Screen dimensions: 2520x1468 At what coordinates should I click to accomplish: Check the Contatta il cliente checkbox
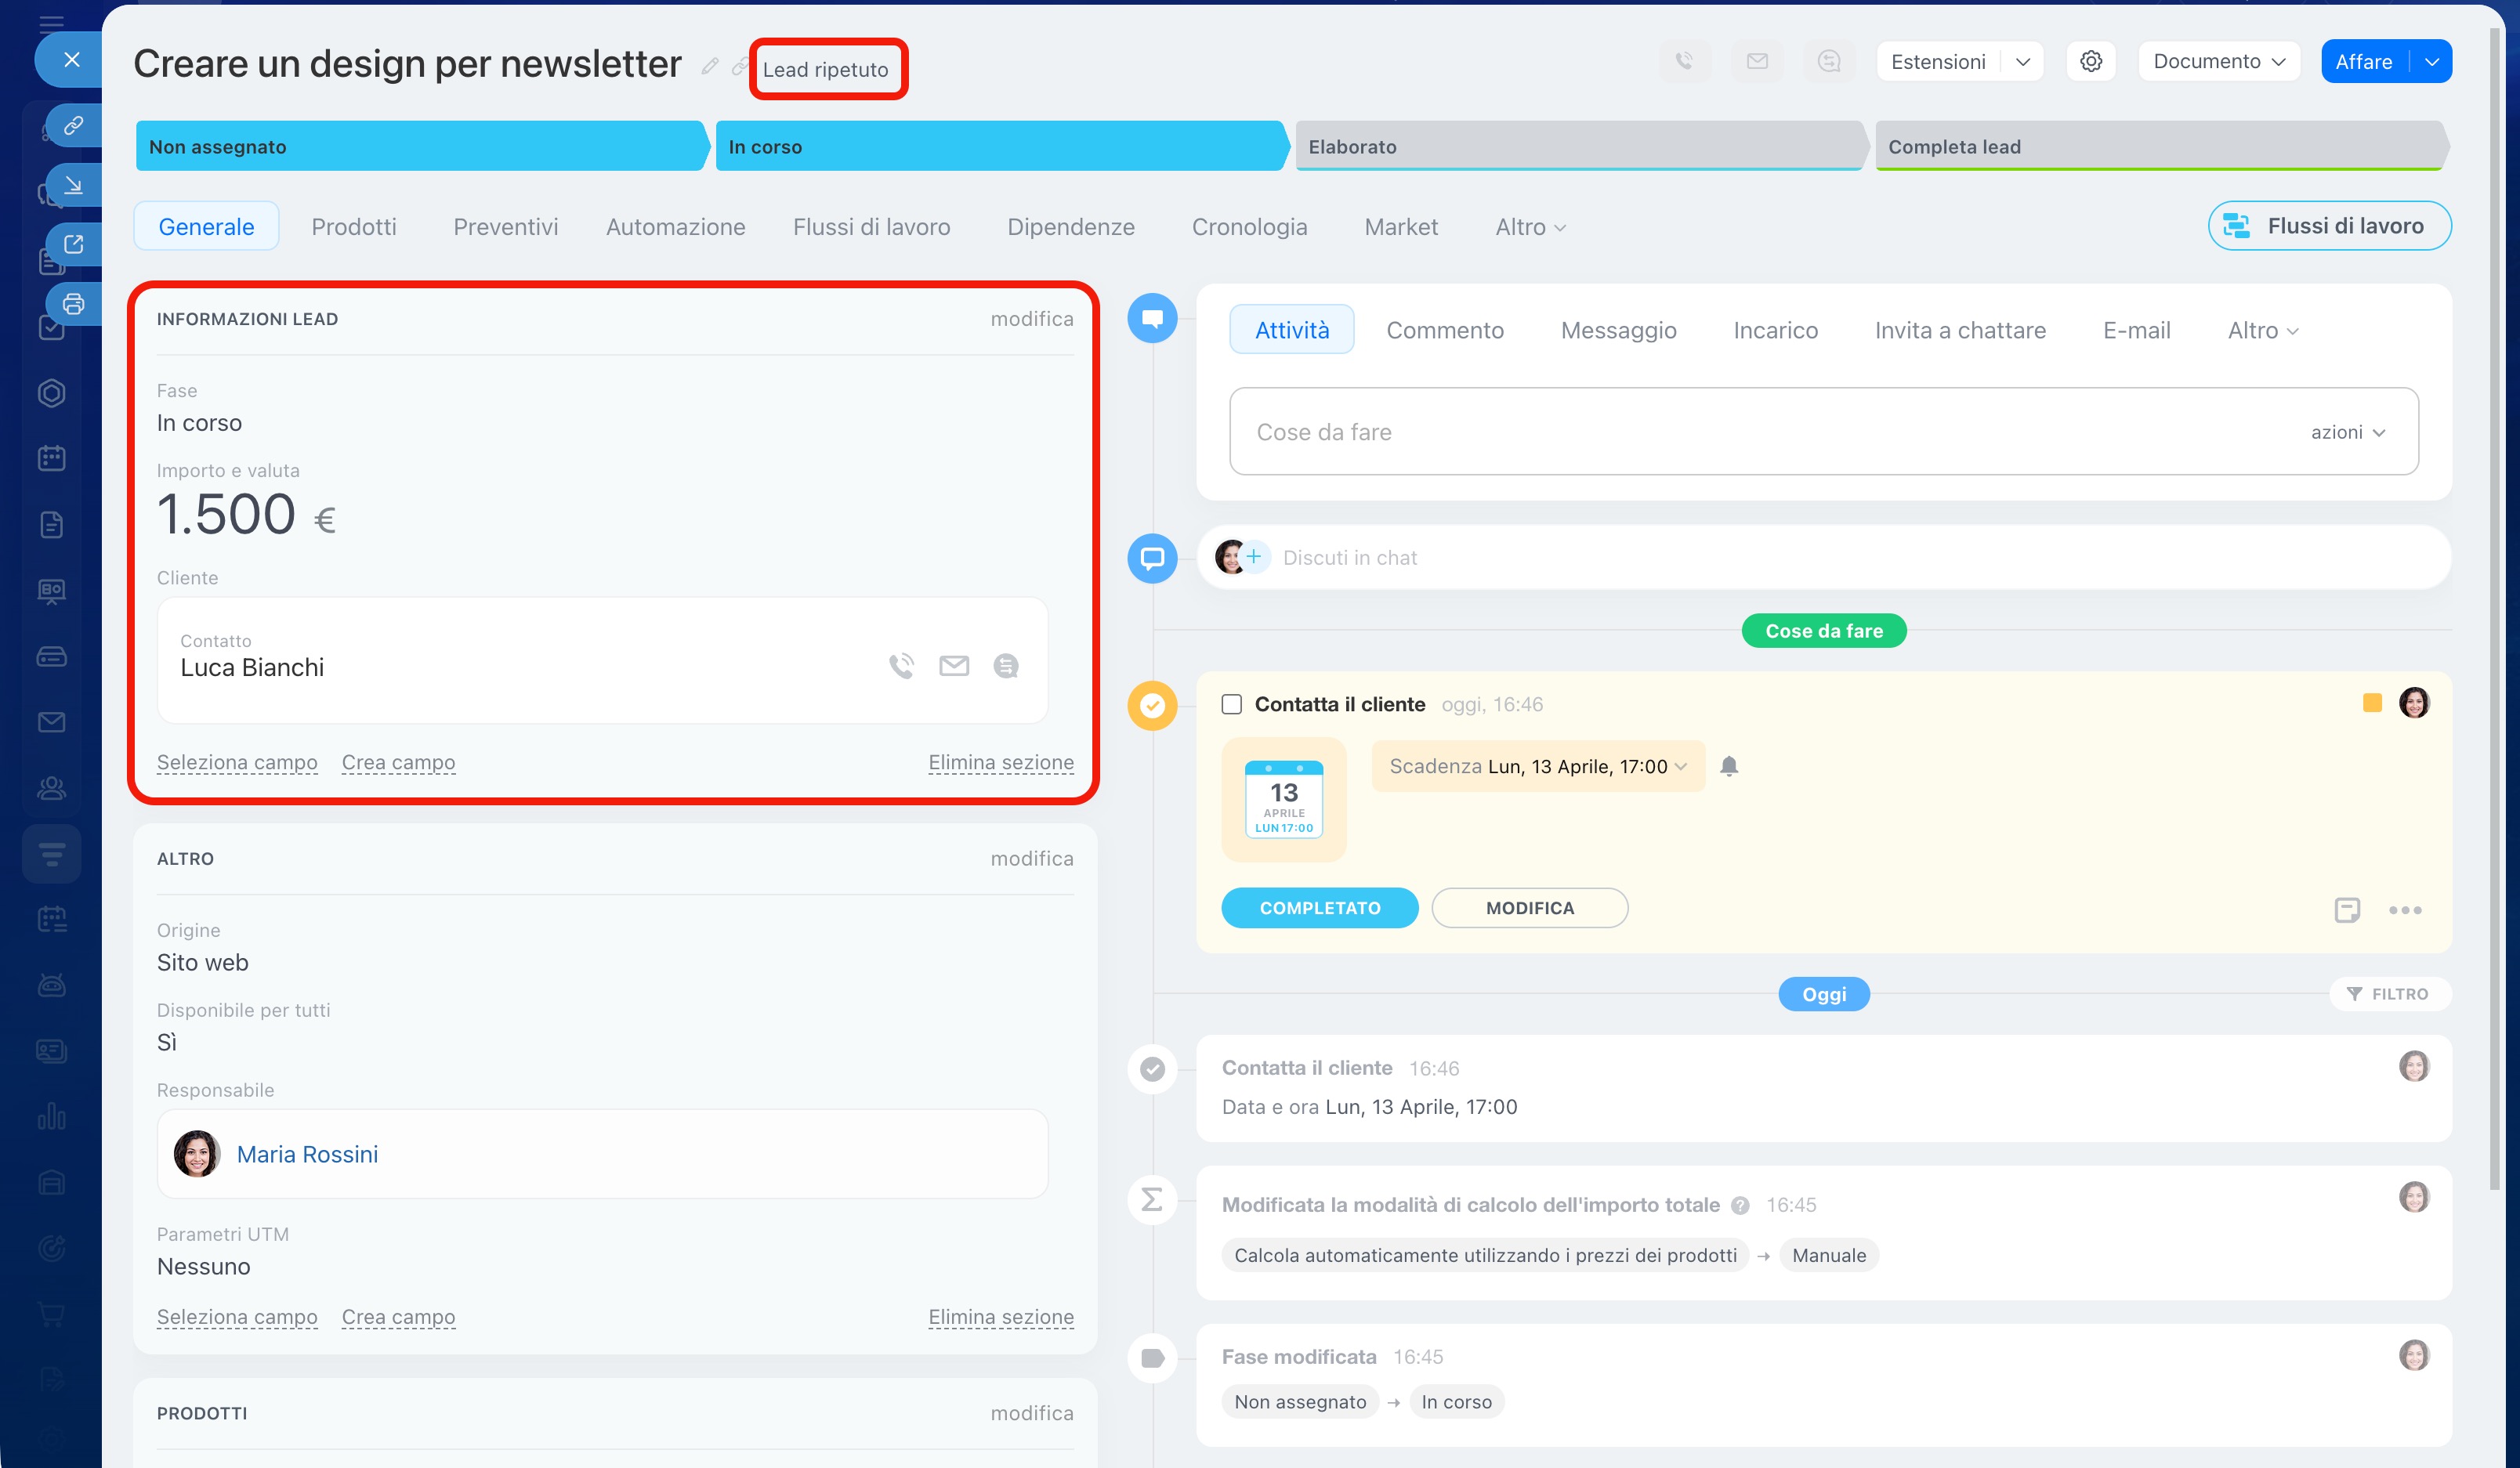(1232, 705)
